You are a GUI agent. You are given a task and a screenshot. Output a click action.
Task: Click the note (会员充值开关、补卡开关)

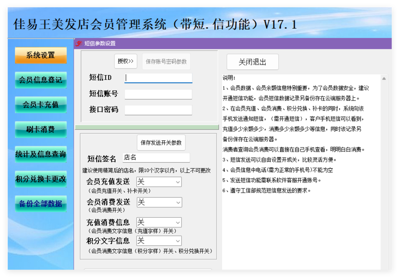(x=120, y=191)
